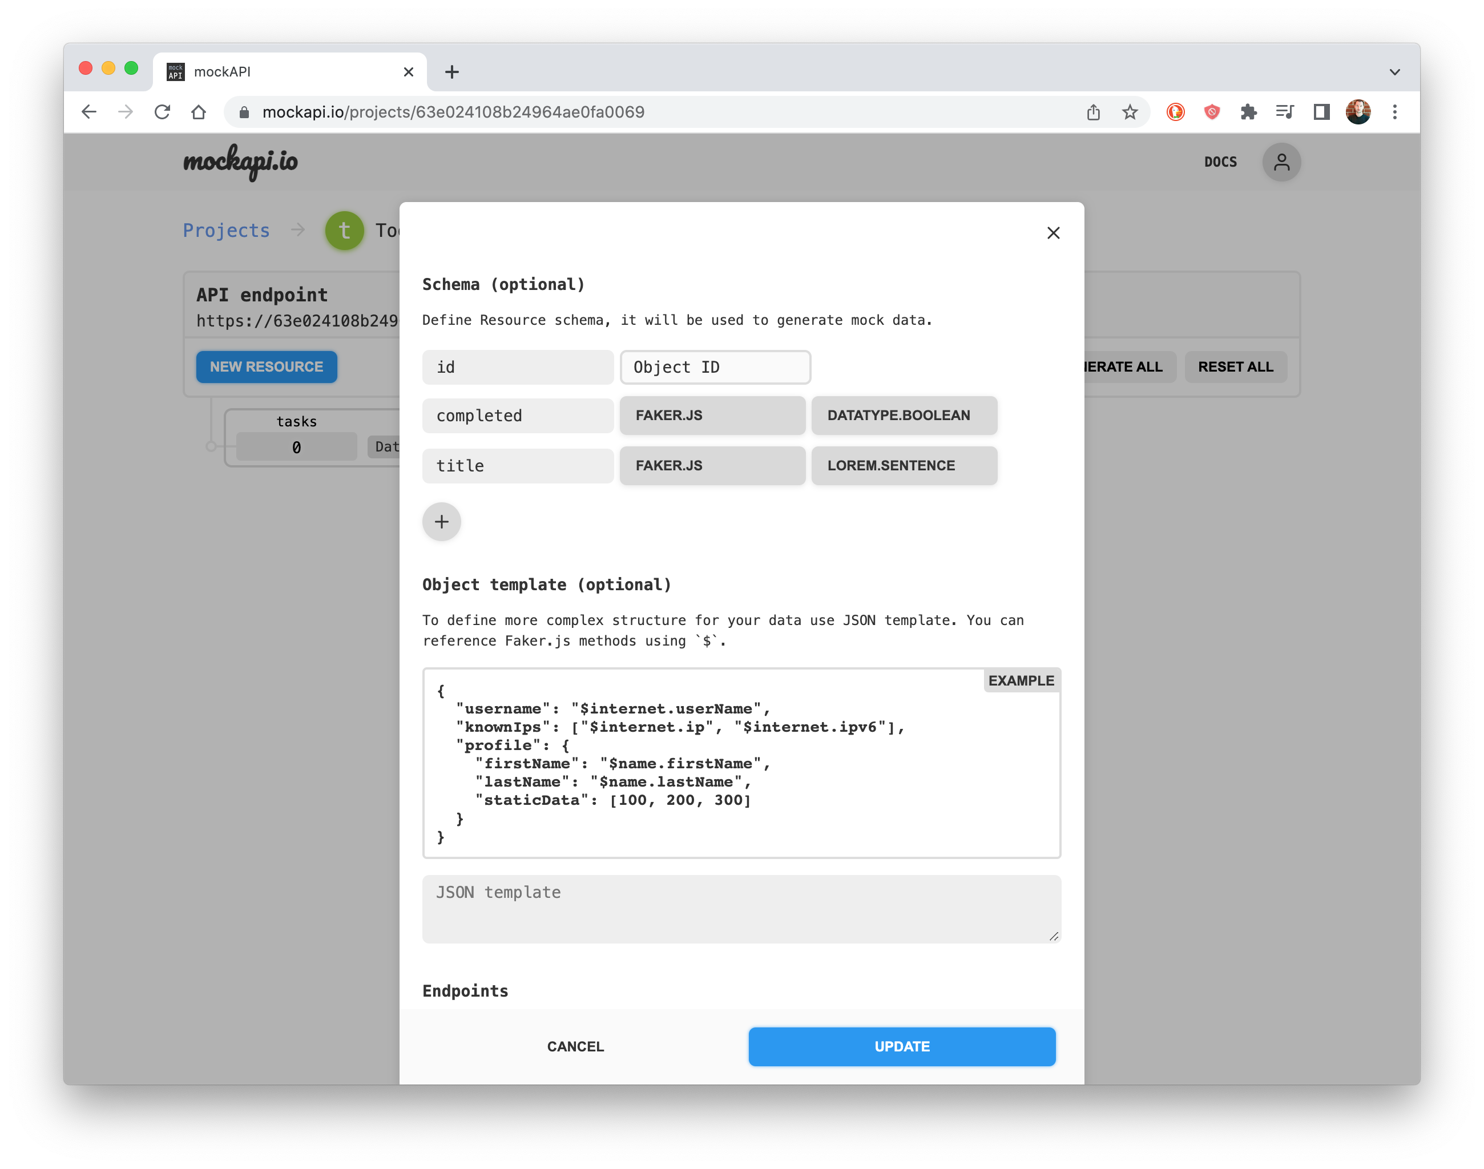Click the Schema (optional) heading
The height and width of the screenshot is (1169, 1484).
504,285
